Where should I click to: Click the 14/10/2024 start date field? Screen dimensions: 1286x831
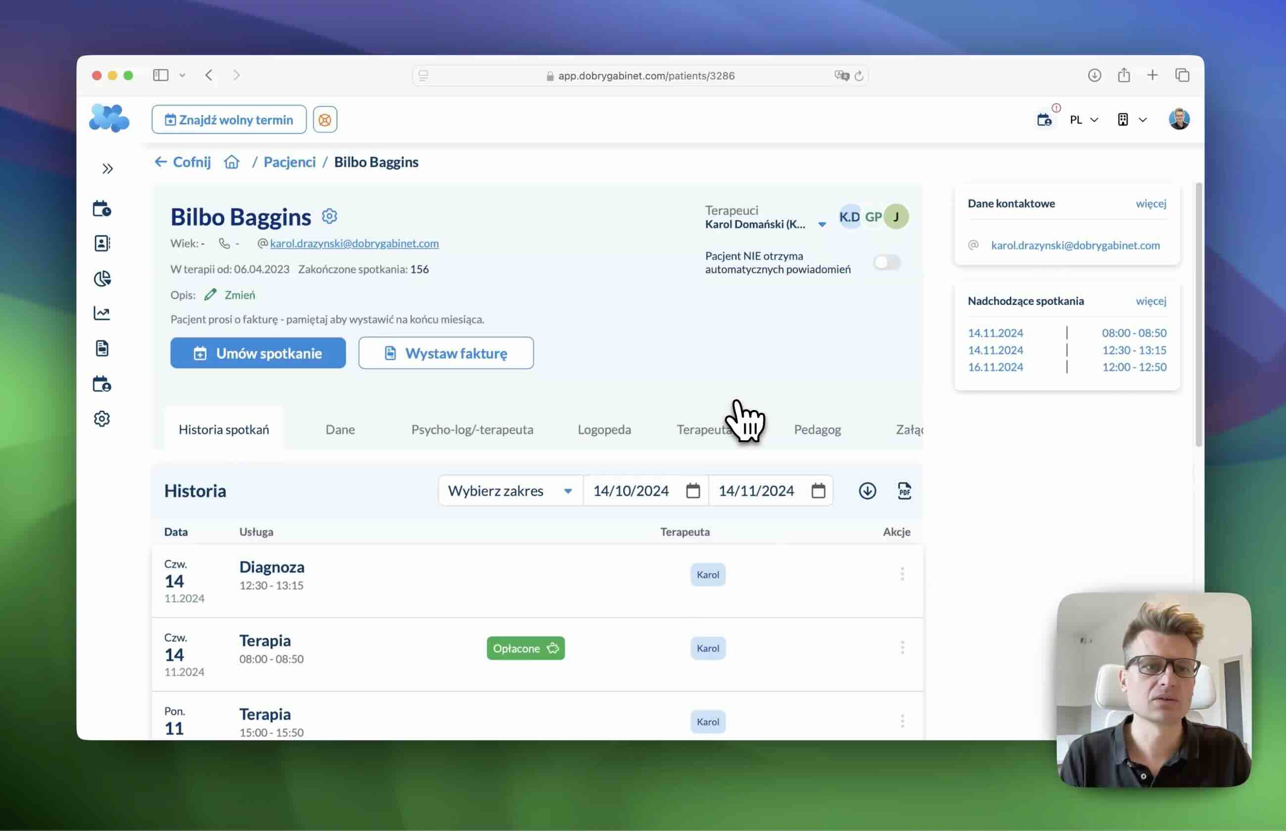tap(631, 490)
